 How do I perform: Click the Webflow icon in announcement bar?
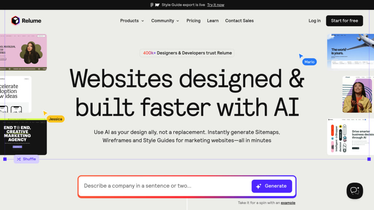pyautogui.click(x=157, y=5)
